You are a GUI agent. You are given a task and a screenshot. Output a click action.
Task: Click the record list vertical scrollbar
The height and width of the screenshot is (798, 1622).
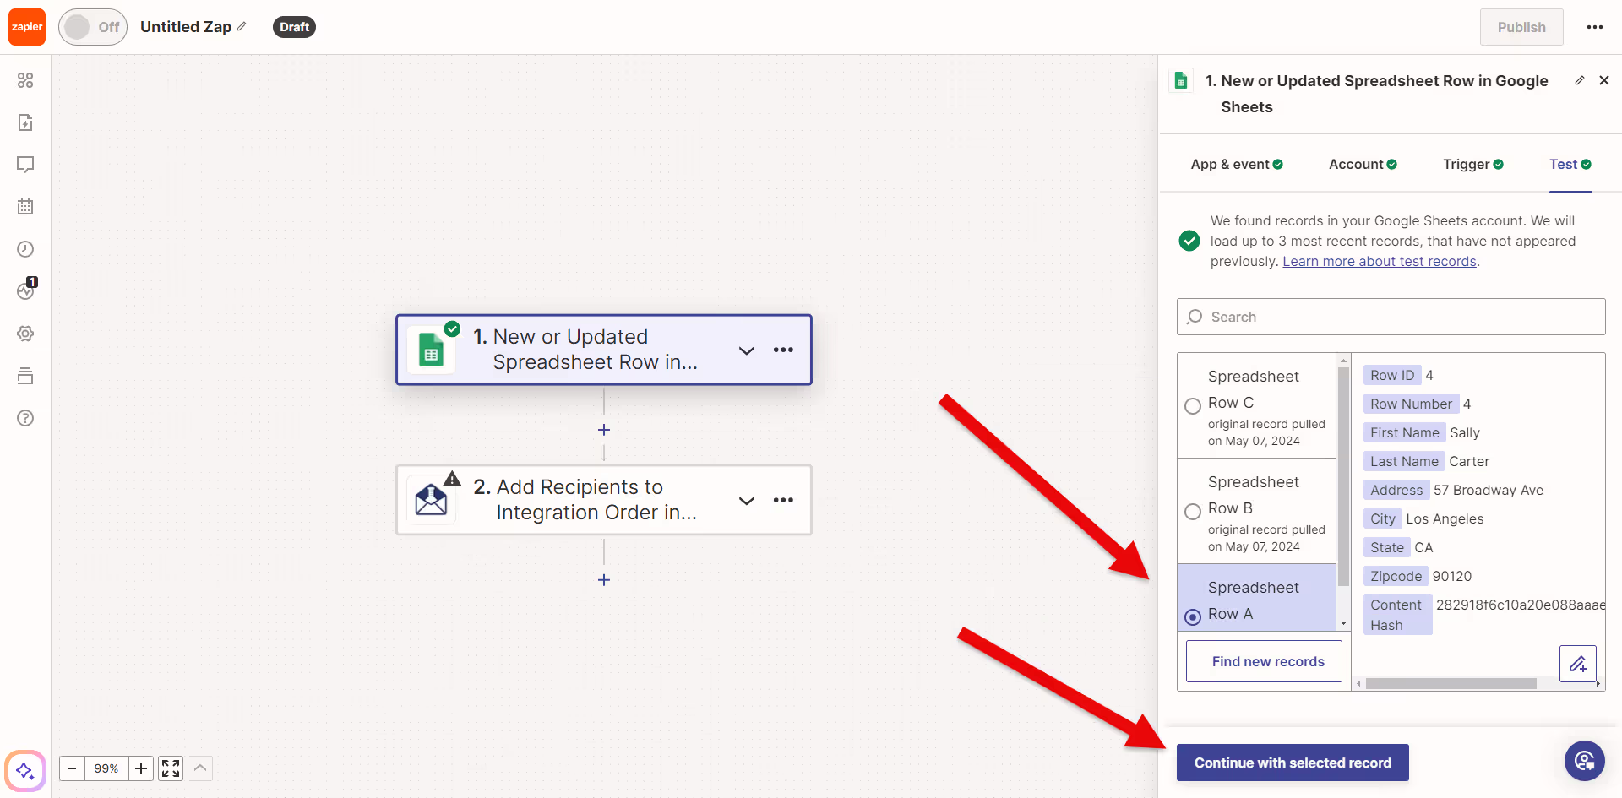click(1343, 477)
